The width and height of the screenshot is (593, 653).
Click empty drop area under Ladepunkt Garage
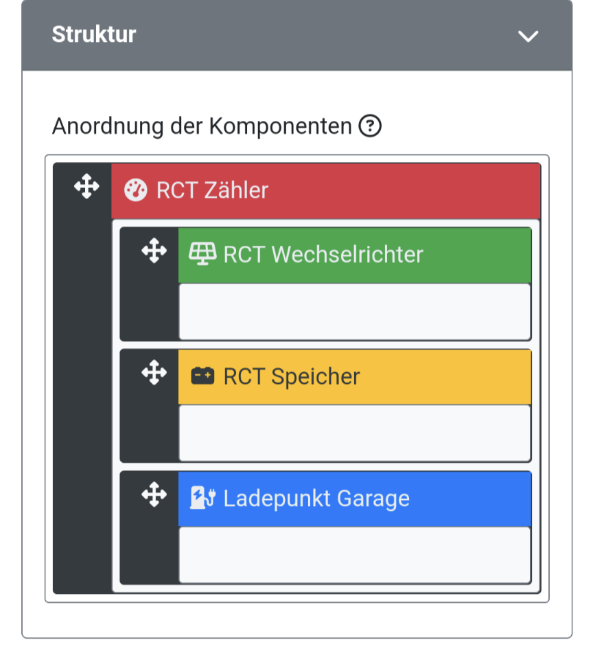pyautogui.click(x=355, y=555)
